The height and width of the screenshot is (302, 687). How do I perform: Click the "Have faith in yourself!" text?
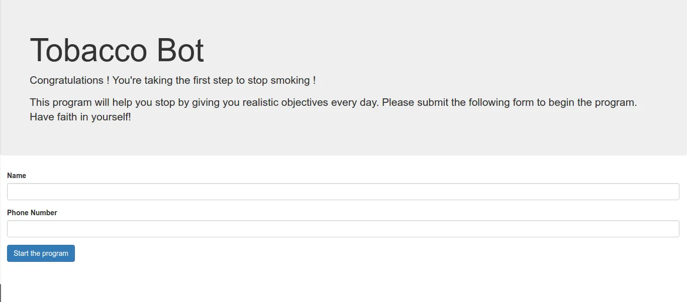80,117
